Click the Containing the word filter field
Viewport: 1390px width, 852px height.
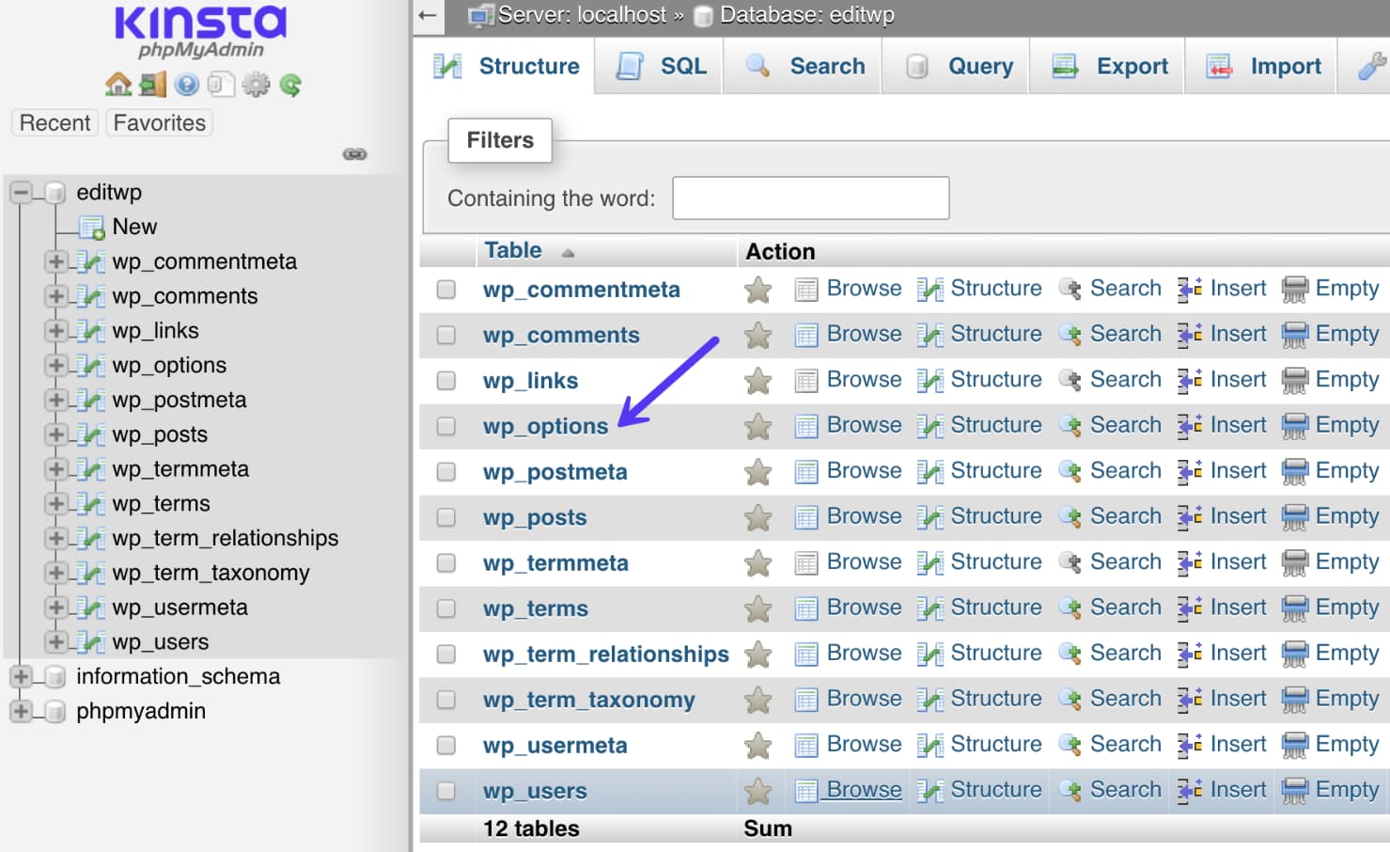click(809, 197)
